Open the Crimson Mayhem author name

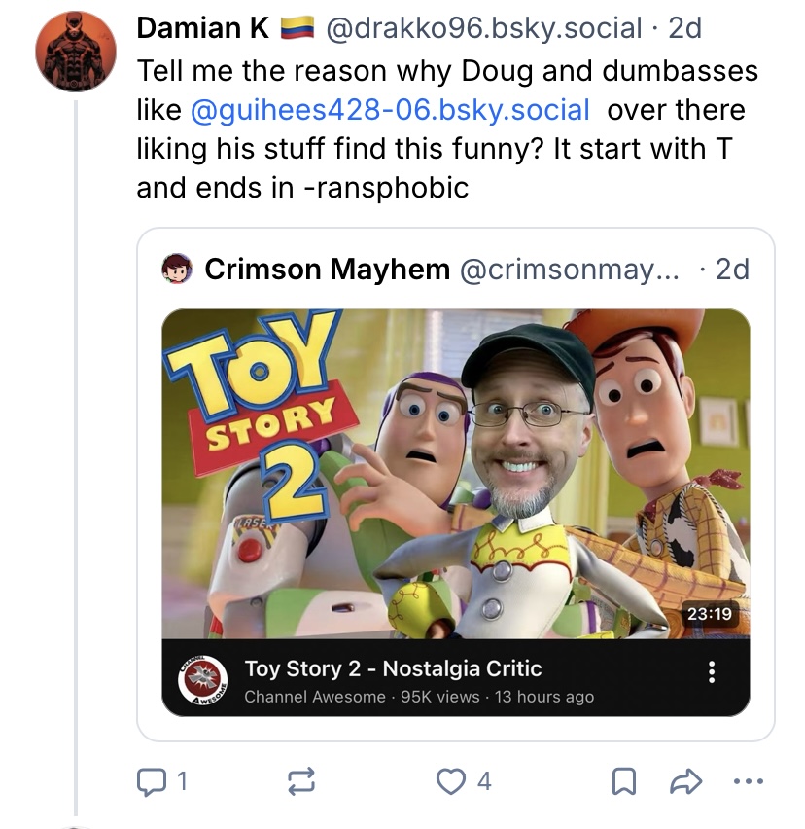click(x=327, y=270)
